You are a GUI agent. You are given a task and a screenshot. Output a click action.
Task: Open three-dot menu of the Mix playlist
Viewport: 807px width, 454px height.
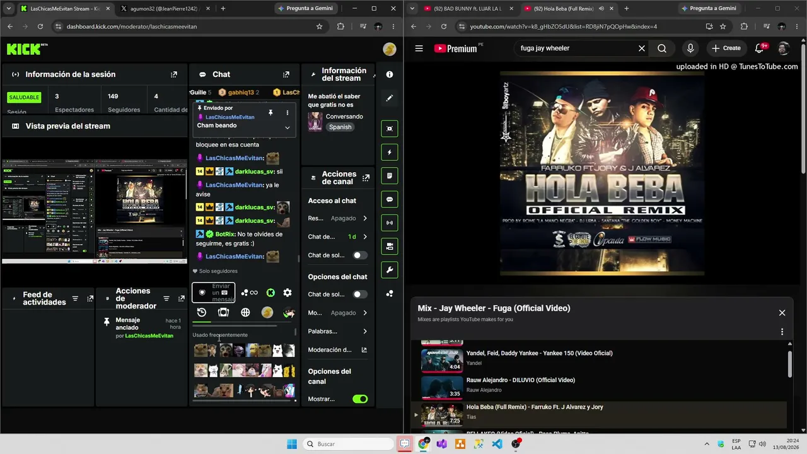[x=782, y=332]
